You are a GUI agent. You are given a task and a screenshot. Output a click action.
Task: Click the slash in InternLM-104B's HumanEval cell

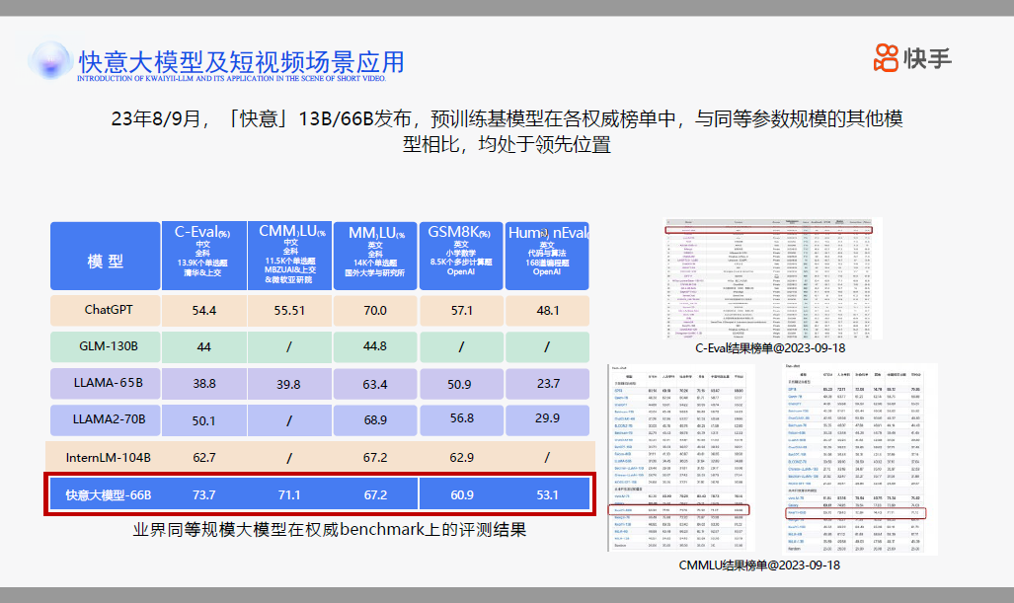tap(547, 458)
